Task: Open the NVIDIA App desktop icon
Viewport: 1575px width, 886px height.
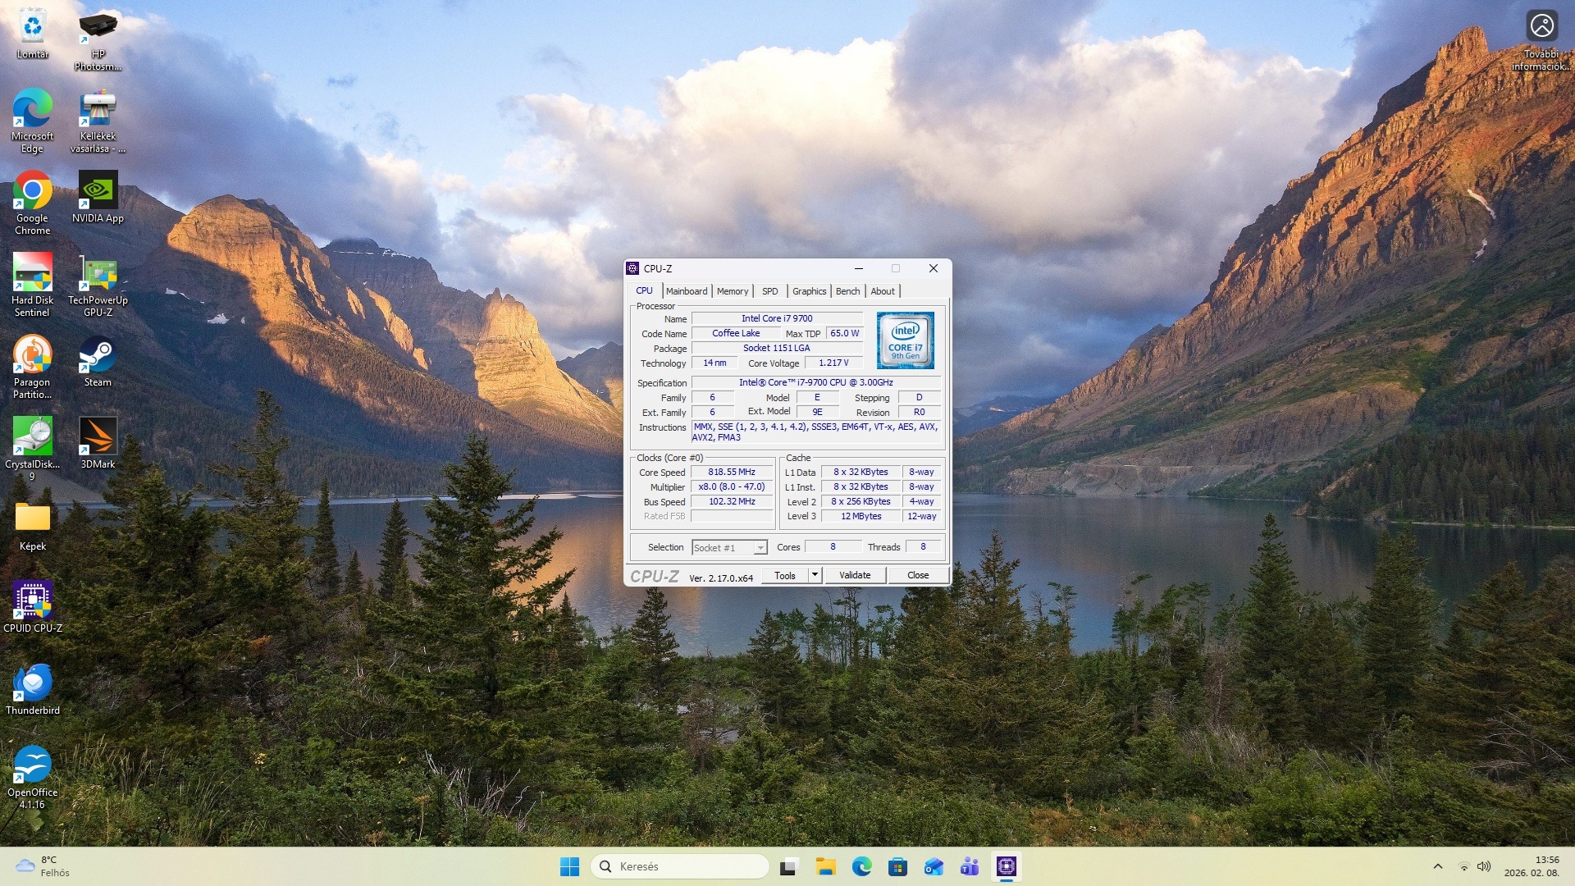Action: tap(98, 192)
